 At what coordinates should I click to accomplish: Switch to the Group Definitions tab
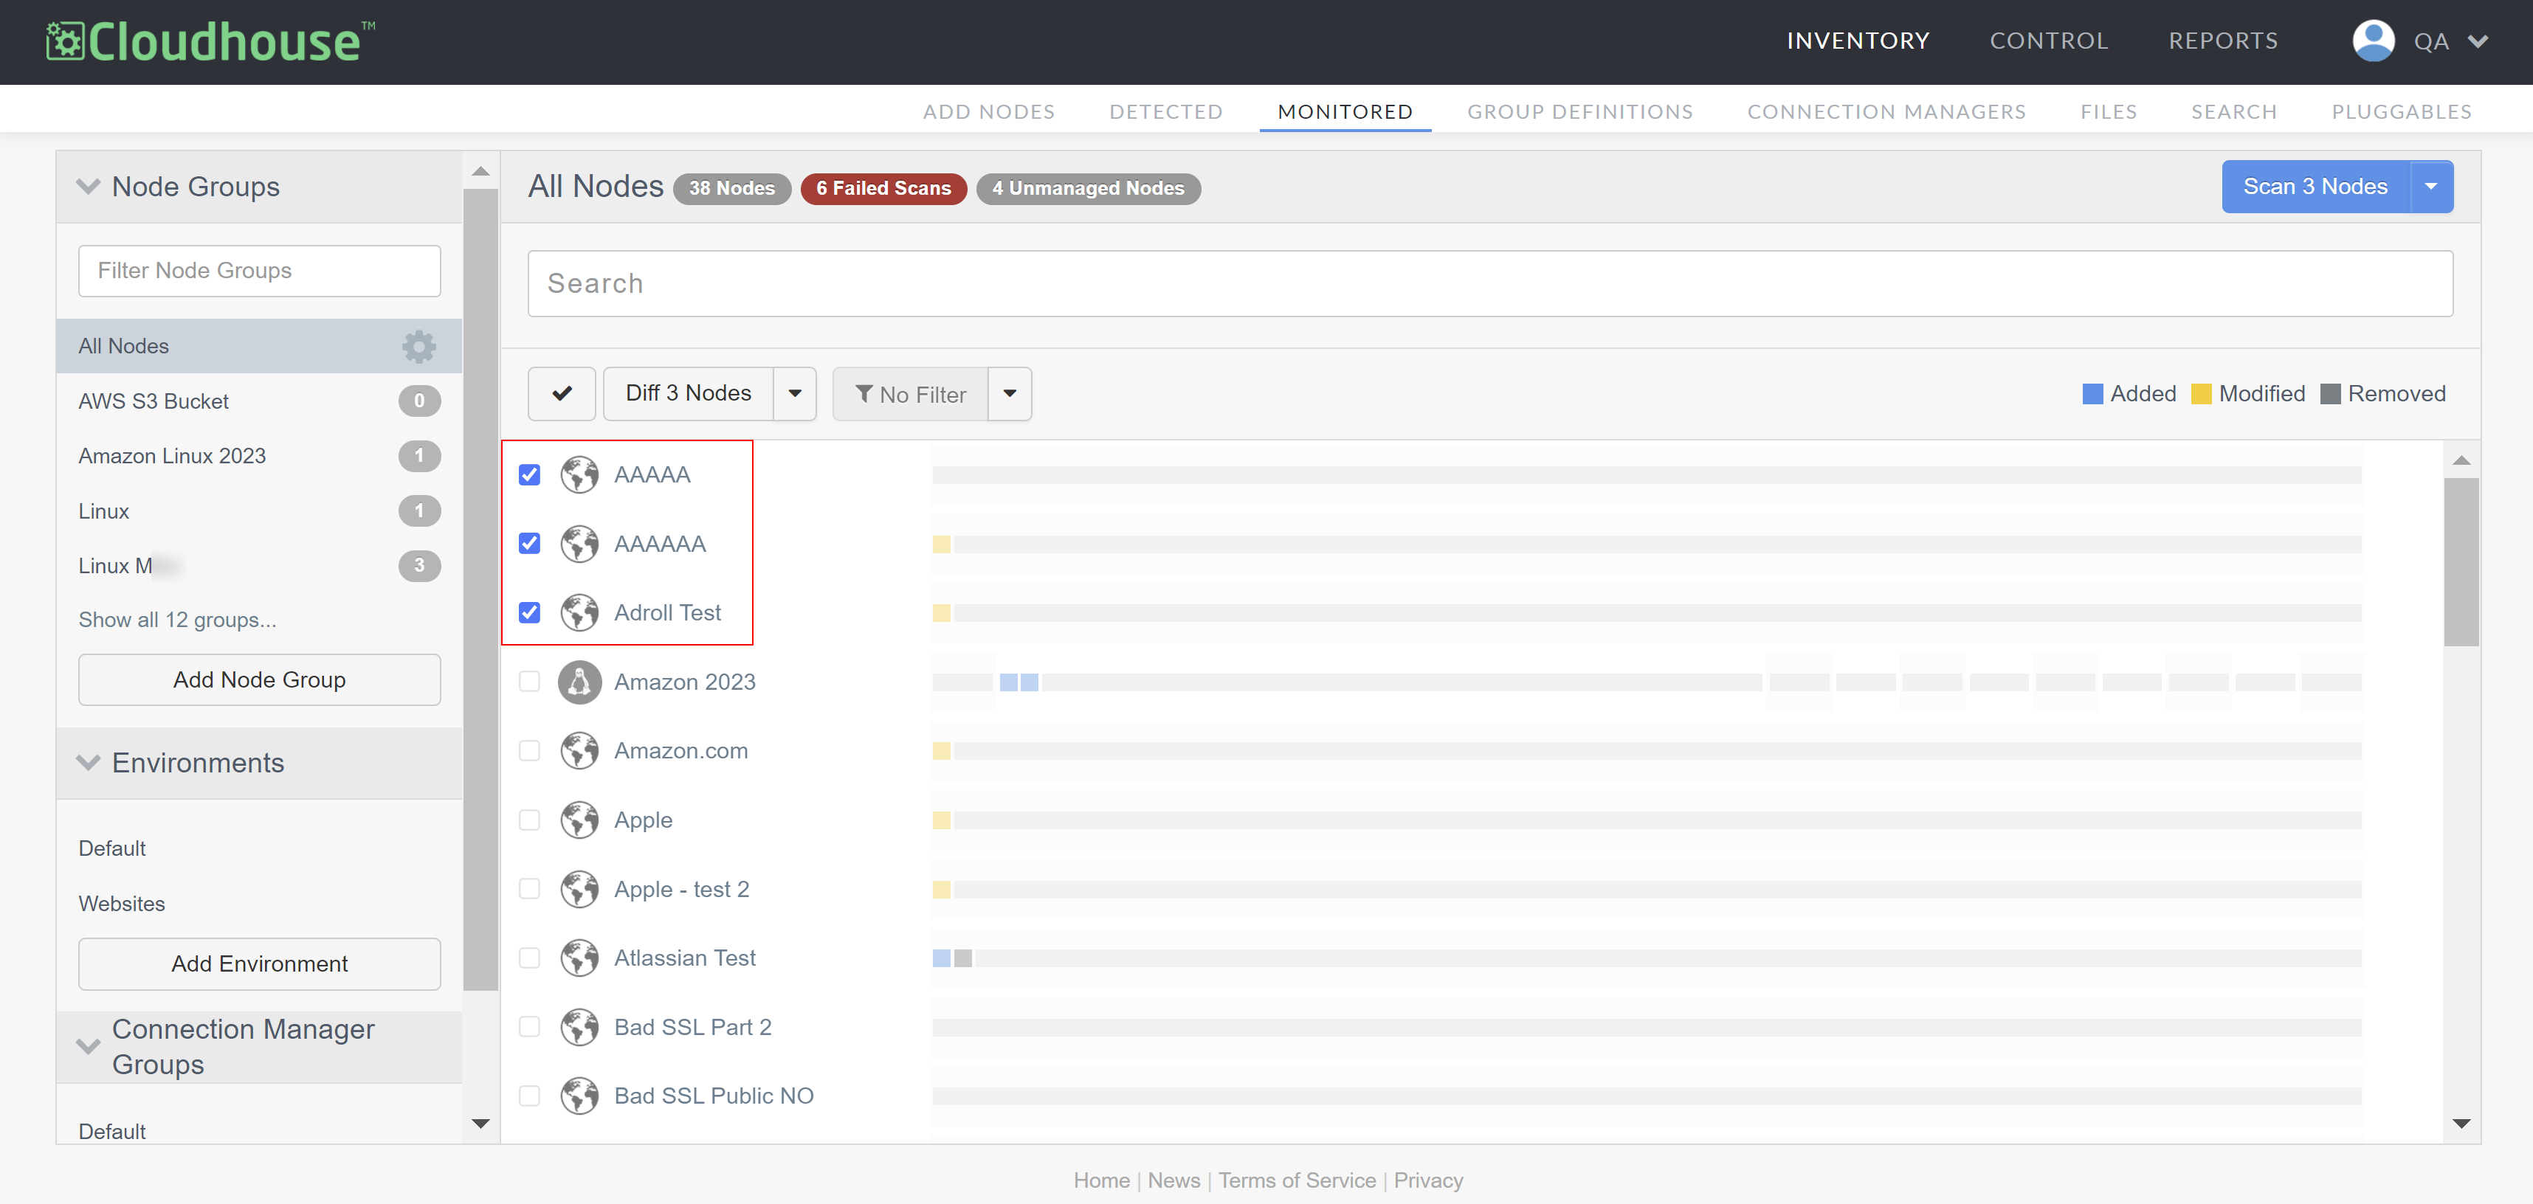coord(1580,112)
